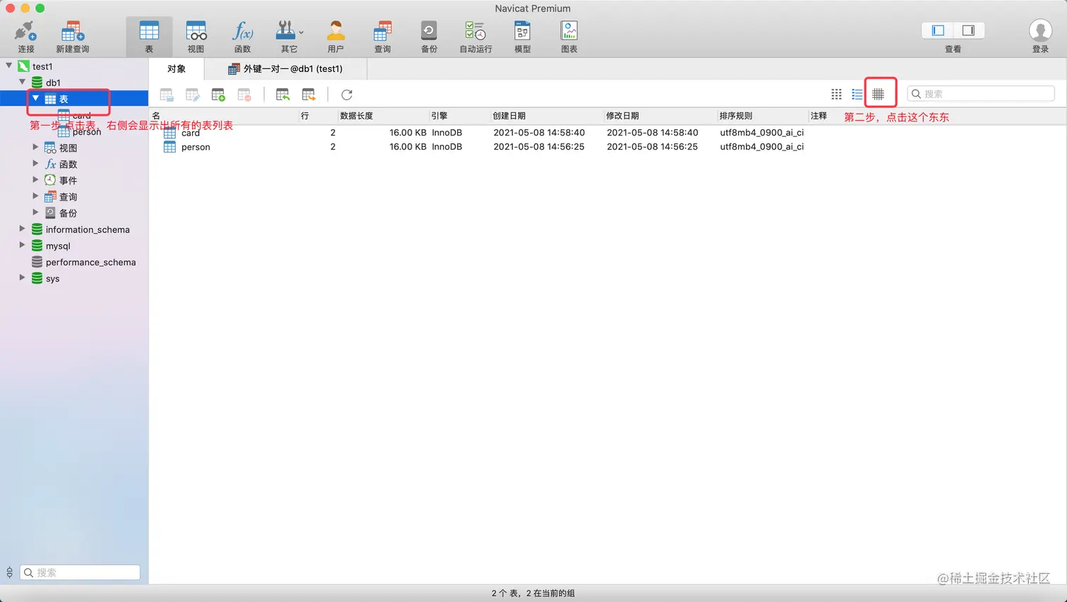Expand the information_schema database node
The width and height of the screenshot is (1067, 602).
(x=23, y=229)
